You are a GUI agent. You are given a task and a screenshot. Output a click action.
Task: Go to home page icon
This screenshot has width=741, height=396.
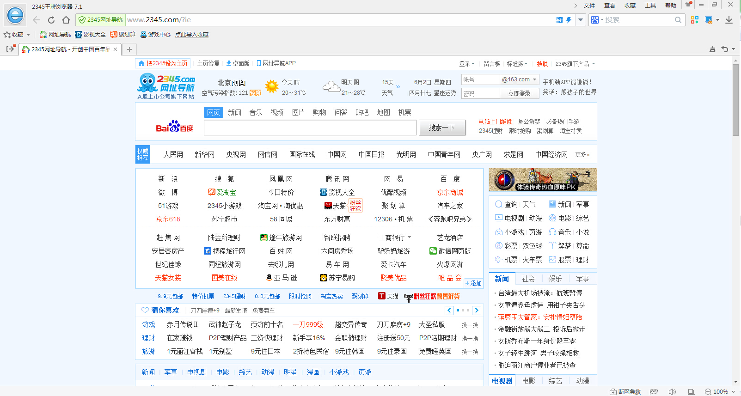[66, 20]
